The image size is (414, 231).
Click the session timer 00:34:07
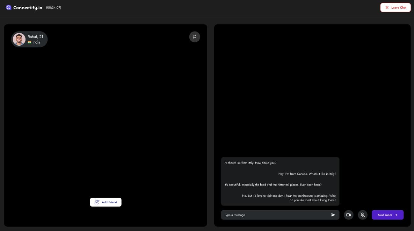[x=54, y=8]
